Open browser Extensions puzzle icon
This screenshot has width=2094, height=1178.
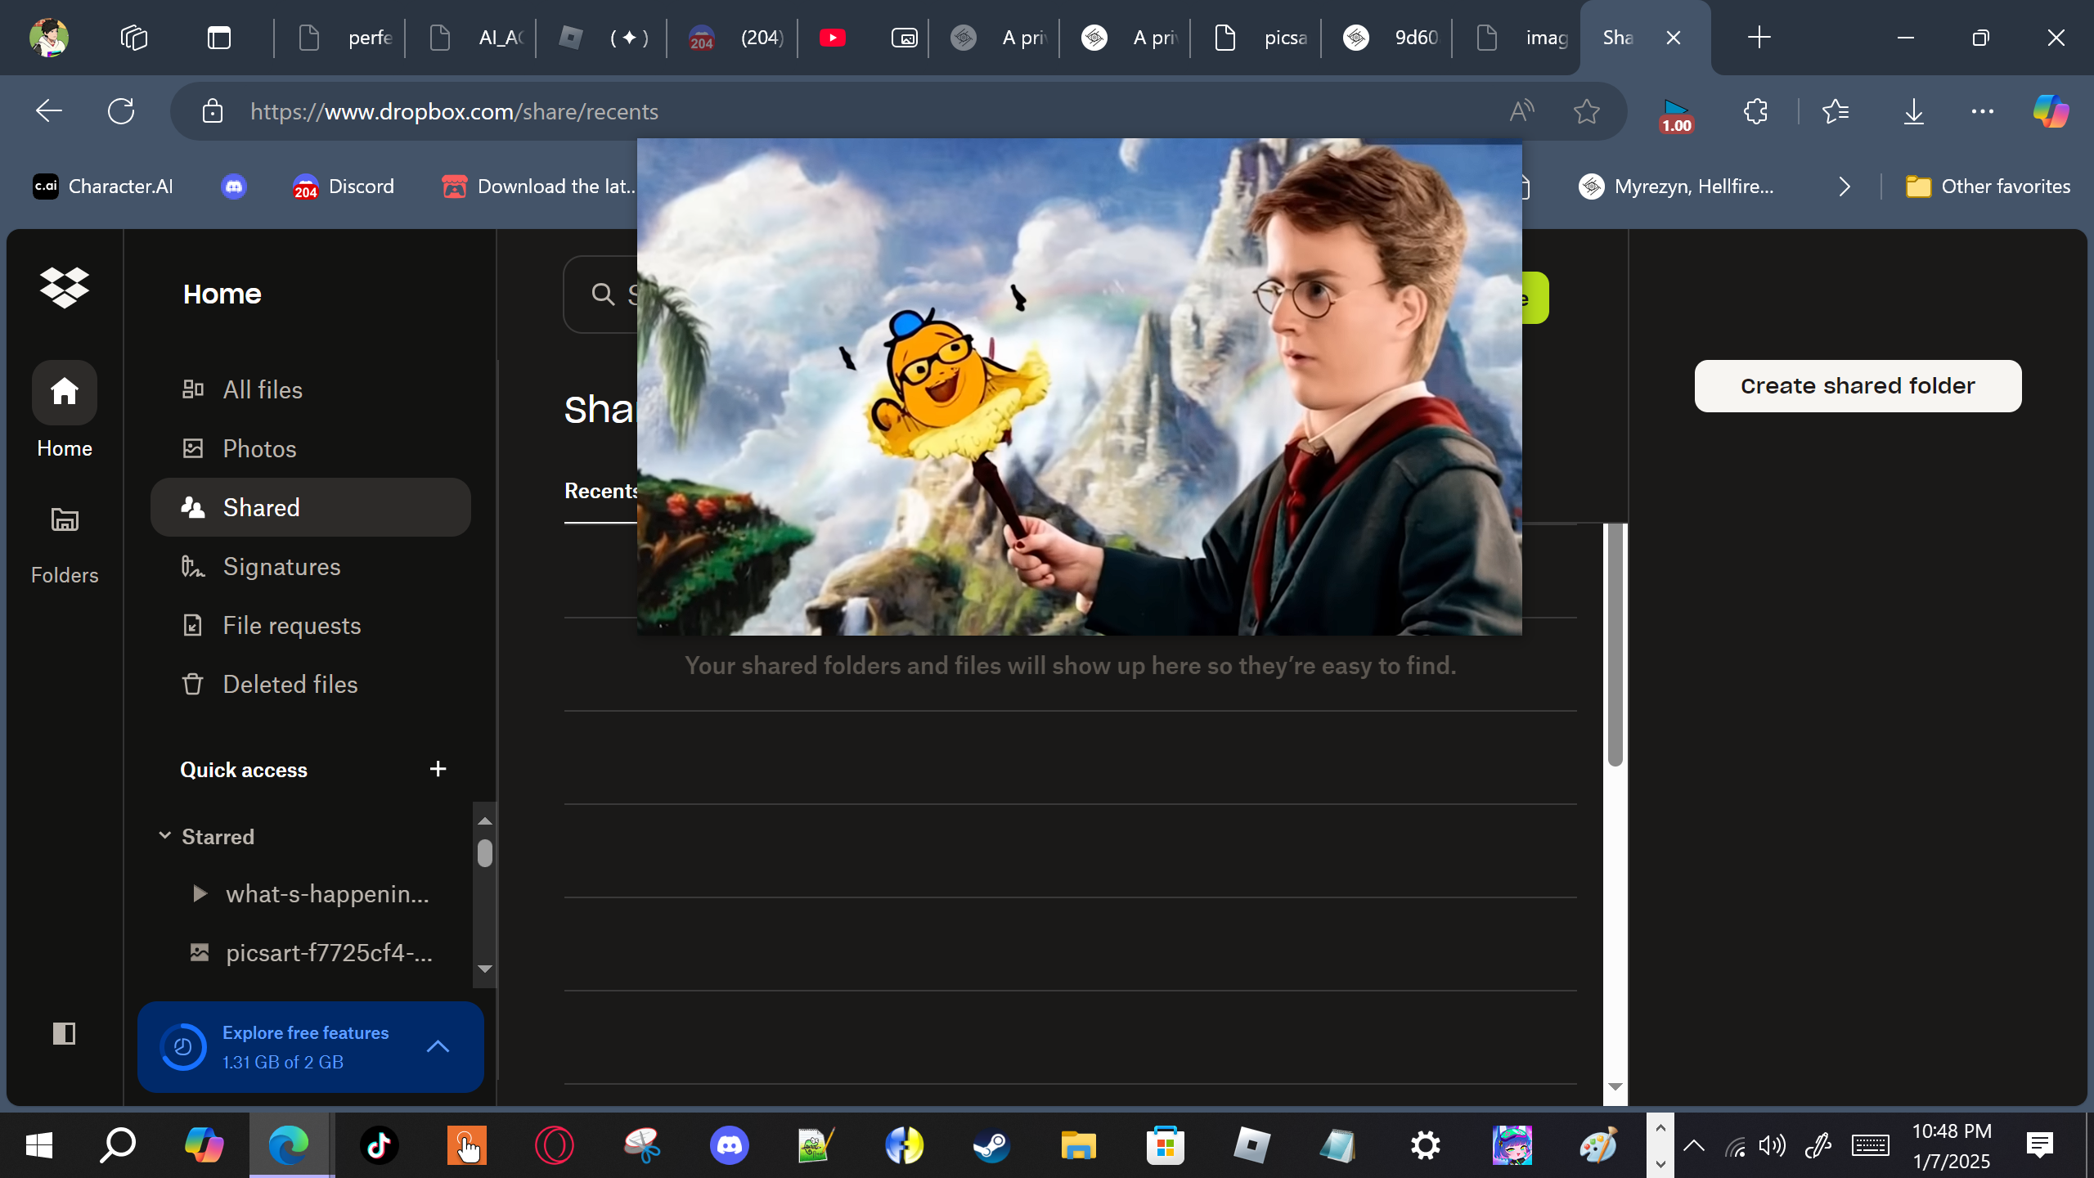coord(1755,111)
